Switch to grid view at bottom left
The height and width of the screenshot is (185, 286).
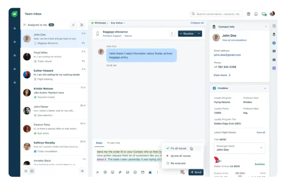[32, 171]
